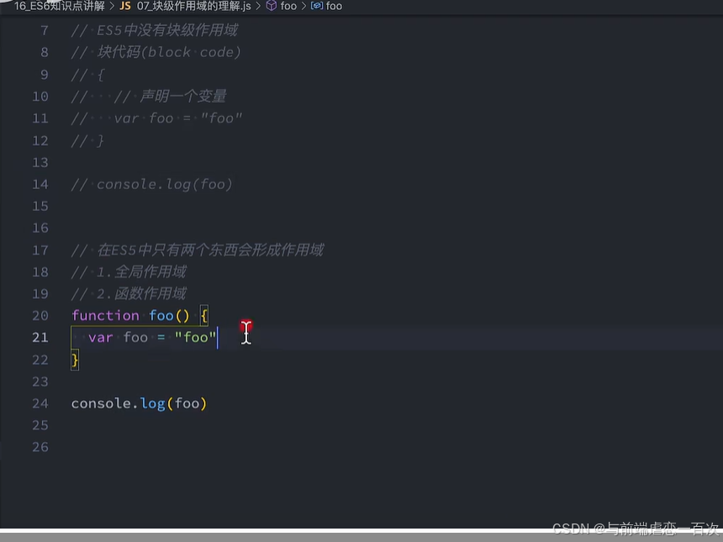Click the variable symbol icon before last foo breadcrumb
The image size is (723, 542).
315,6
